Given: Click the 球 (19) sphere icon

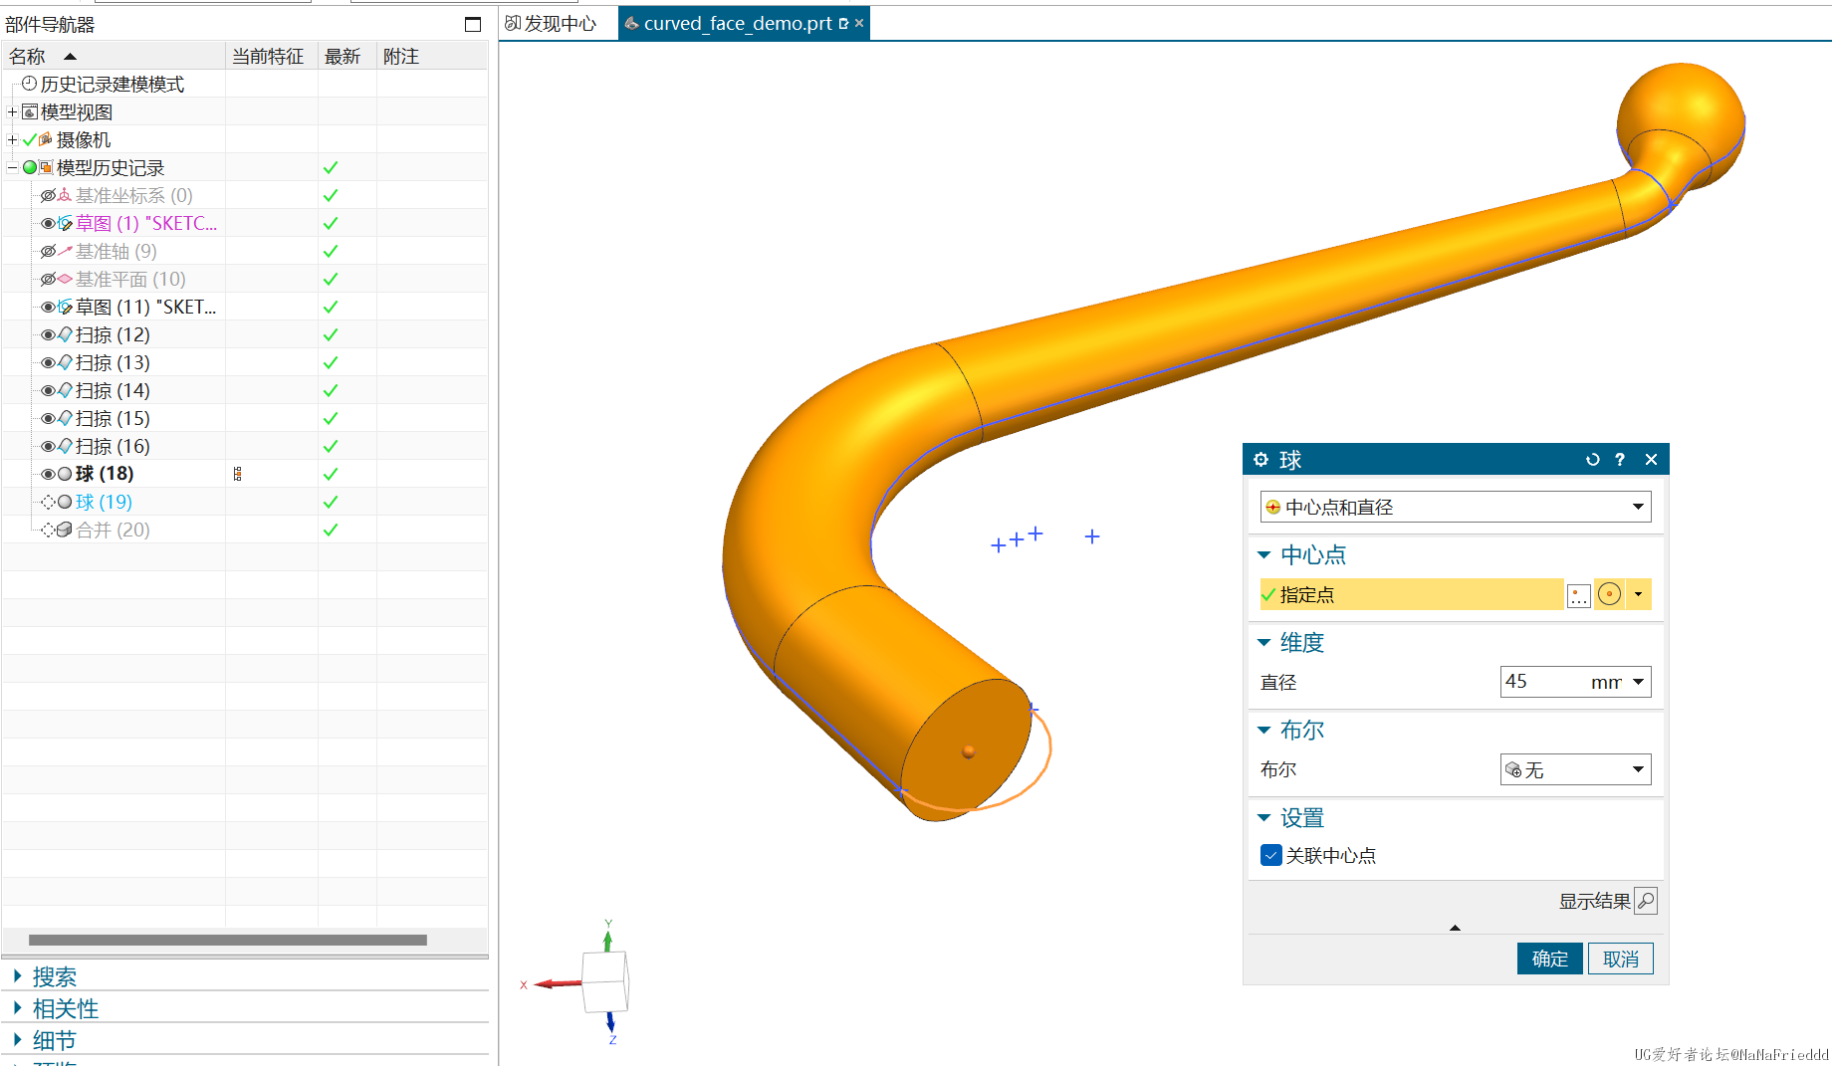Looking at the screenshot, I should tap(65, 502).
